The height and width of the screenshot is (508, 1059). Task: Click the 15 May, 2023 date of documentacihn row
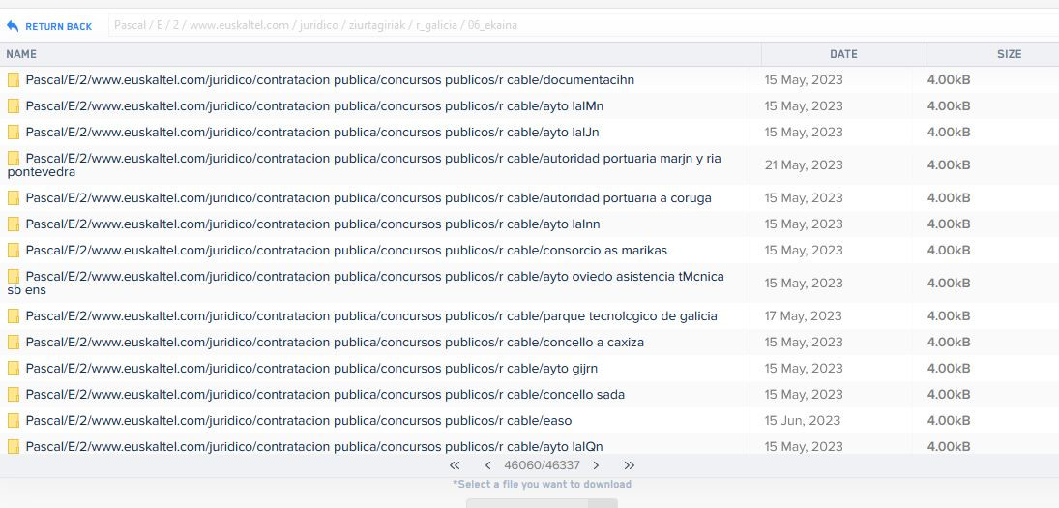point(804,80)
